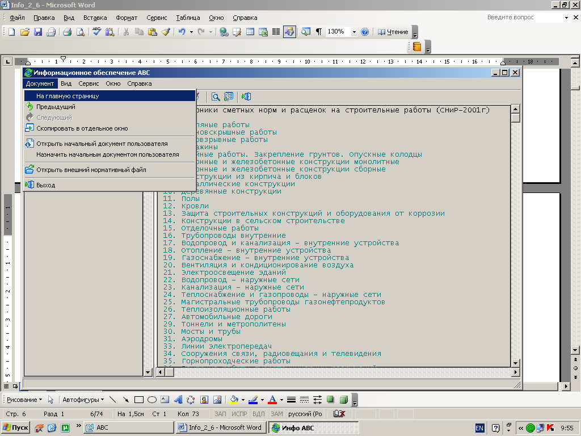581x436 pixels.
Task: Open the Fill Color dropdown arrow
Action: pos(243,400)
